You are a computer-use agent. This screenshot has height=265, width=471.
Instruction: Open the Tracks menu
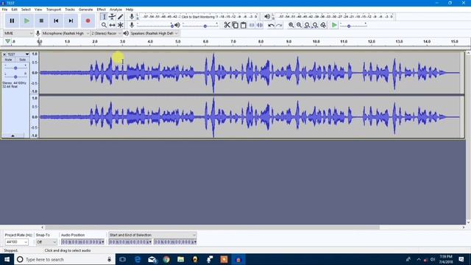(x=70, y=10)
